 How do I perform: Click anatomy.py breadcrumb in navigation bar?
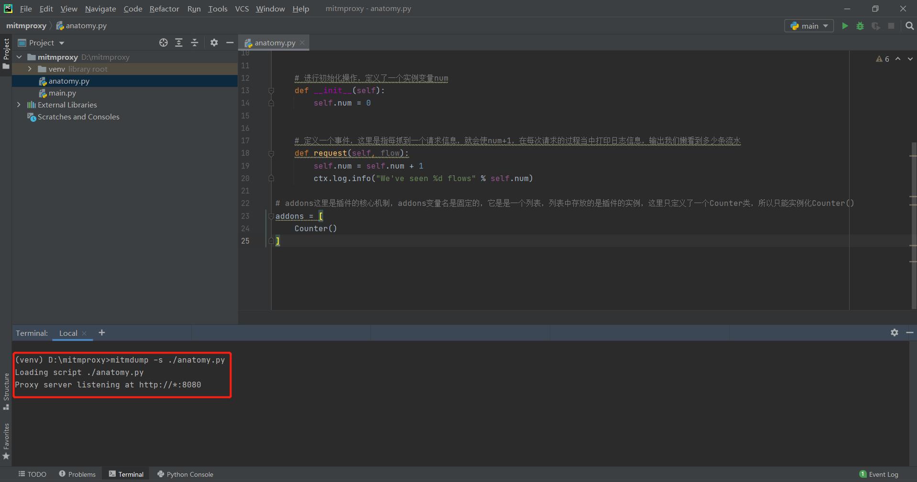(82, 26)
